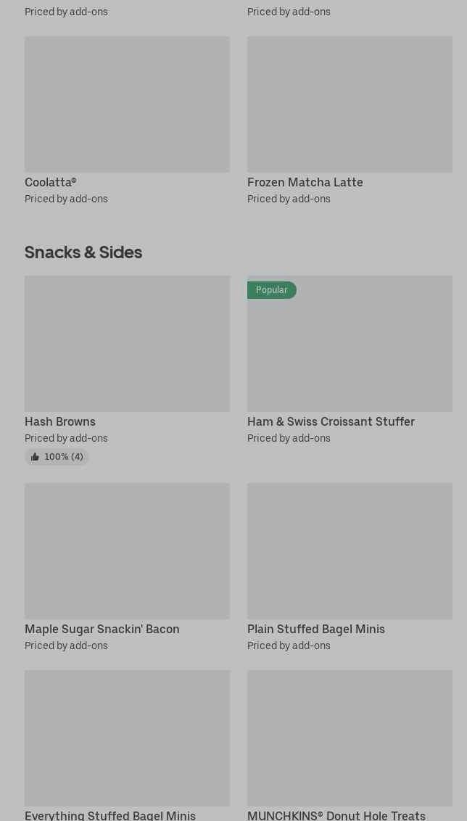
Task: Click the Everything Stuffed Bagel Minis title
Action: coord(110,815)
